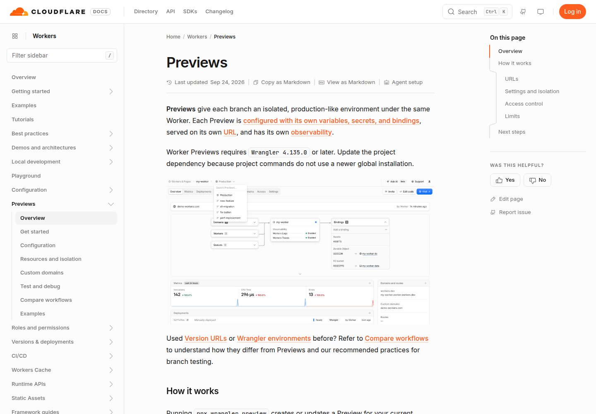Open Get started under Previews
596x414 pixels.
coord(35,232)
